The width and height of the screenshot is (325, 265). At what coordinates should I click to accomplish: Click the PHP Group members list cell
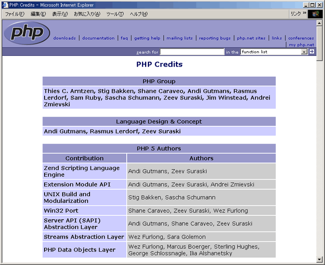pyautogui.click(x=159, y=97)
